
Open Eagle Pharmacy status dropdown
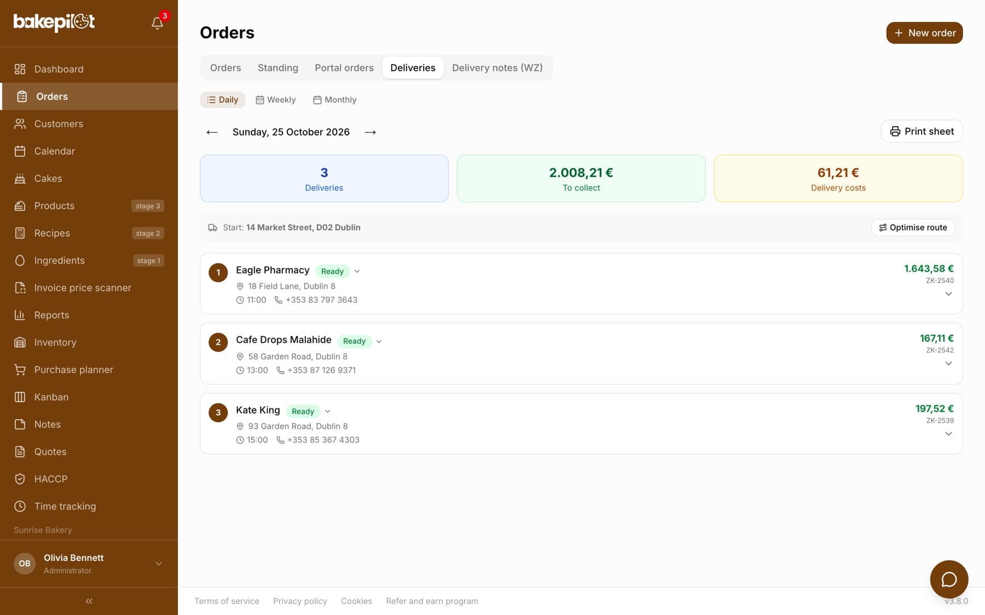click(357, 271)
